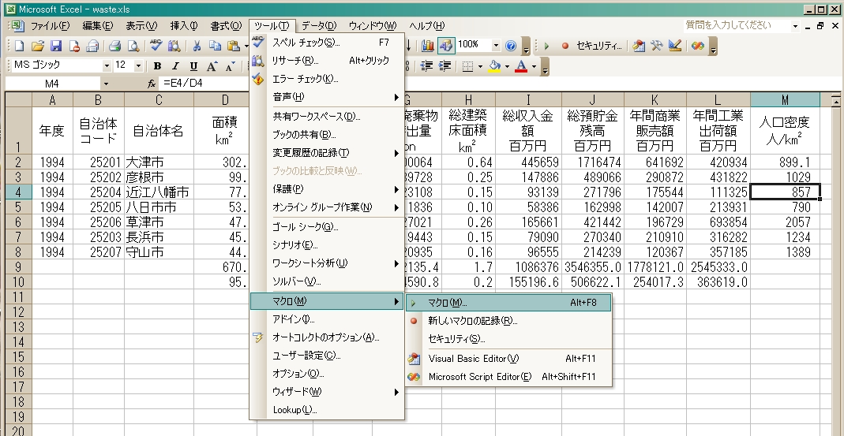Image resolution: width=844 pixels, height=436 pixels.
Task: Open the 編集(E) menu
Action: pos(97,26)
